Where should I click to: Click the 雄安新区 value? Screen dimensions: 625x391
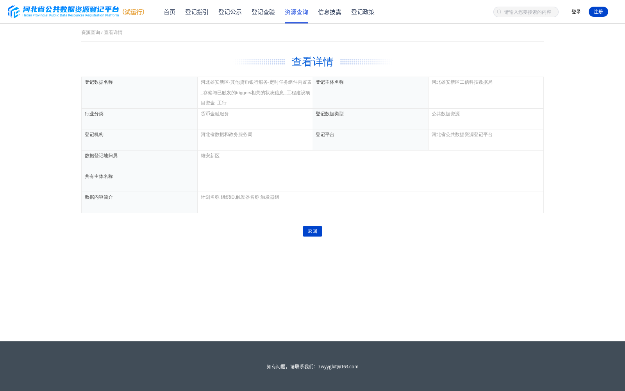coord(210,156)
